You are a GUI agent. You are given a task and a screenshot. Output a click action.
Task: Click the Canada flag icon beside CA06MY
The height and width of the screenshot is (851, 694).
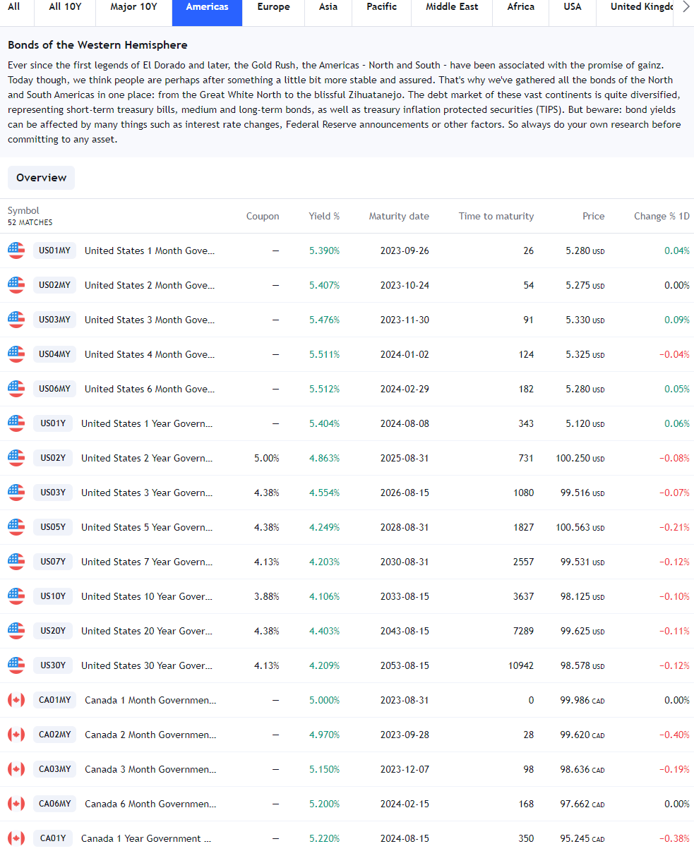16,804
